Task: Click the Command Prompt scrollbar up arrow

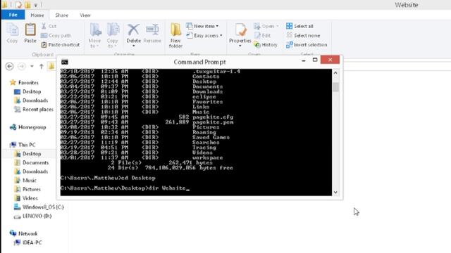Action: 335,73
